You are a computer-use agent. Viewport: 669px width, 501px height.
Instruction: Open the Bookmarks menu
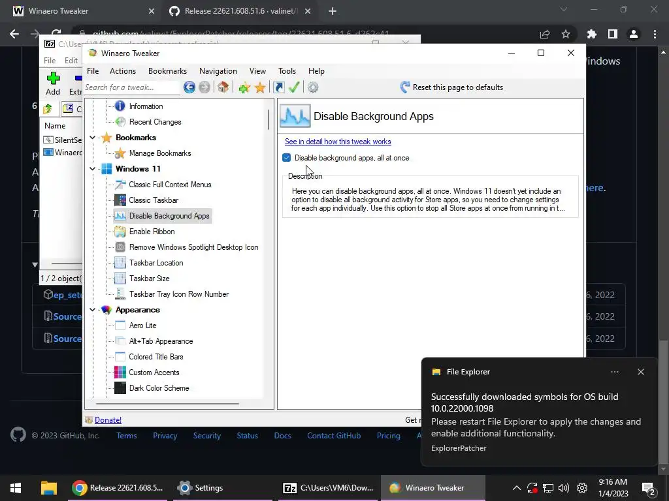(x=168, y=71)
